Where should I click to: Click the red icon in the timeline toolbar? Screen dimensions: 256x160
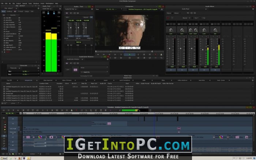tap(76, 110)
